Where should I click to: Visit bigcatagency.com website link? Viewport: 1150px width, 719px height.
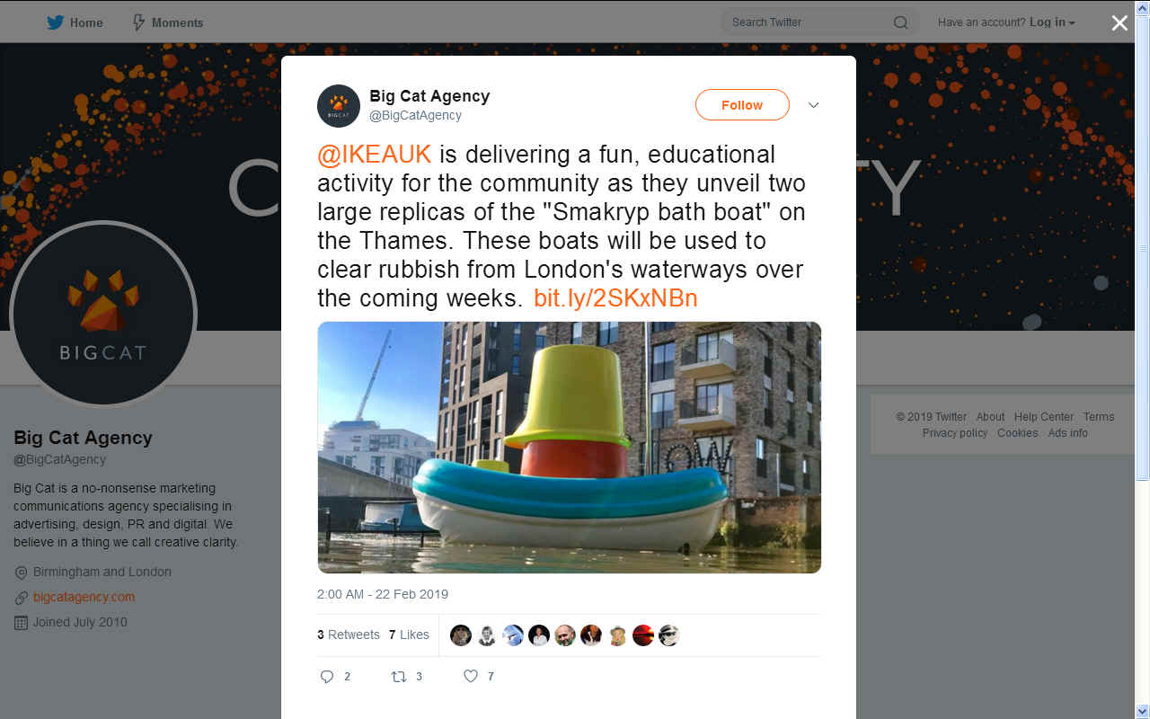tap(84, 597)
